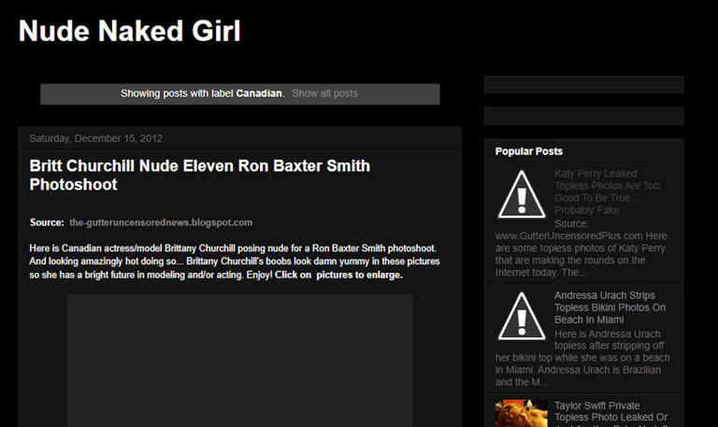Visit the-gutteruncensorednews.blogspot.com source link
This screenshot has height=427, width=718.
pos(161,222)
